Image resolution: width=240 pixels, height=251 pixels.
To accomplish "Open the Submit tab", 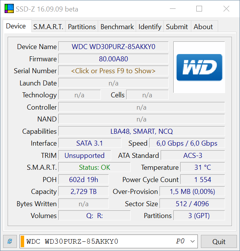I will 177,26.
